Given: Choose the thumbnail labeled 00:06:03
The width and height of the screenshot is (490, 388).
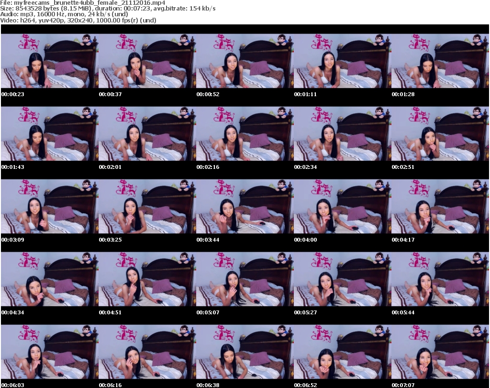Looking at the screenshot, I should coord(50,352).
